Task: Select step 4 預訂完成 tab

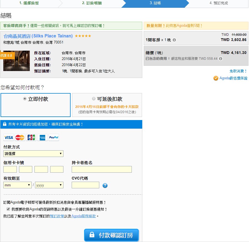Action: (219, 3)
